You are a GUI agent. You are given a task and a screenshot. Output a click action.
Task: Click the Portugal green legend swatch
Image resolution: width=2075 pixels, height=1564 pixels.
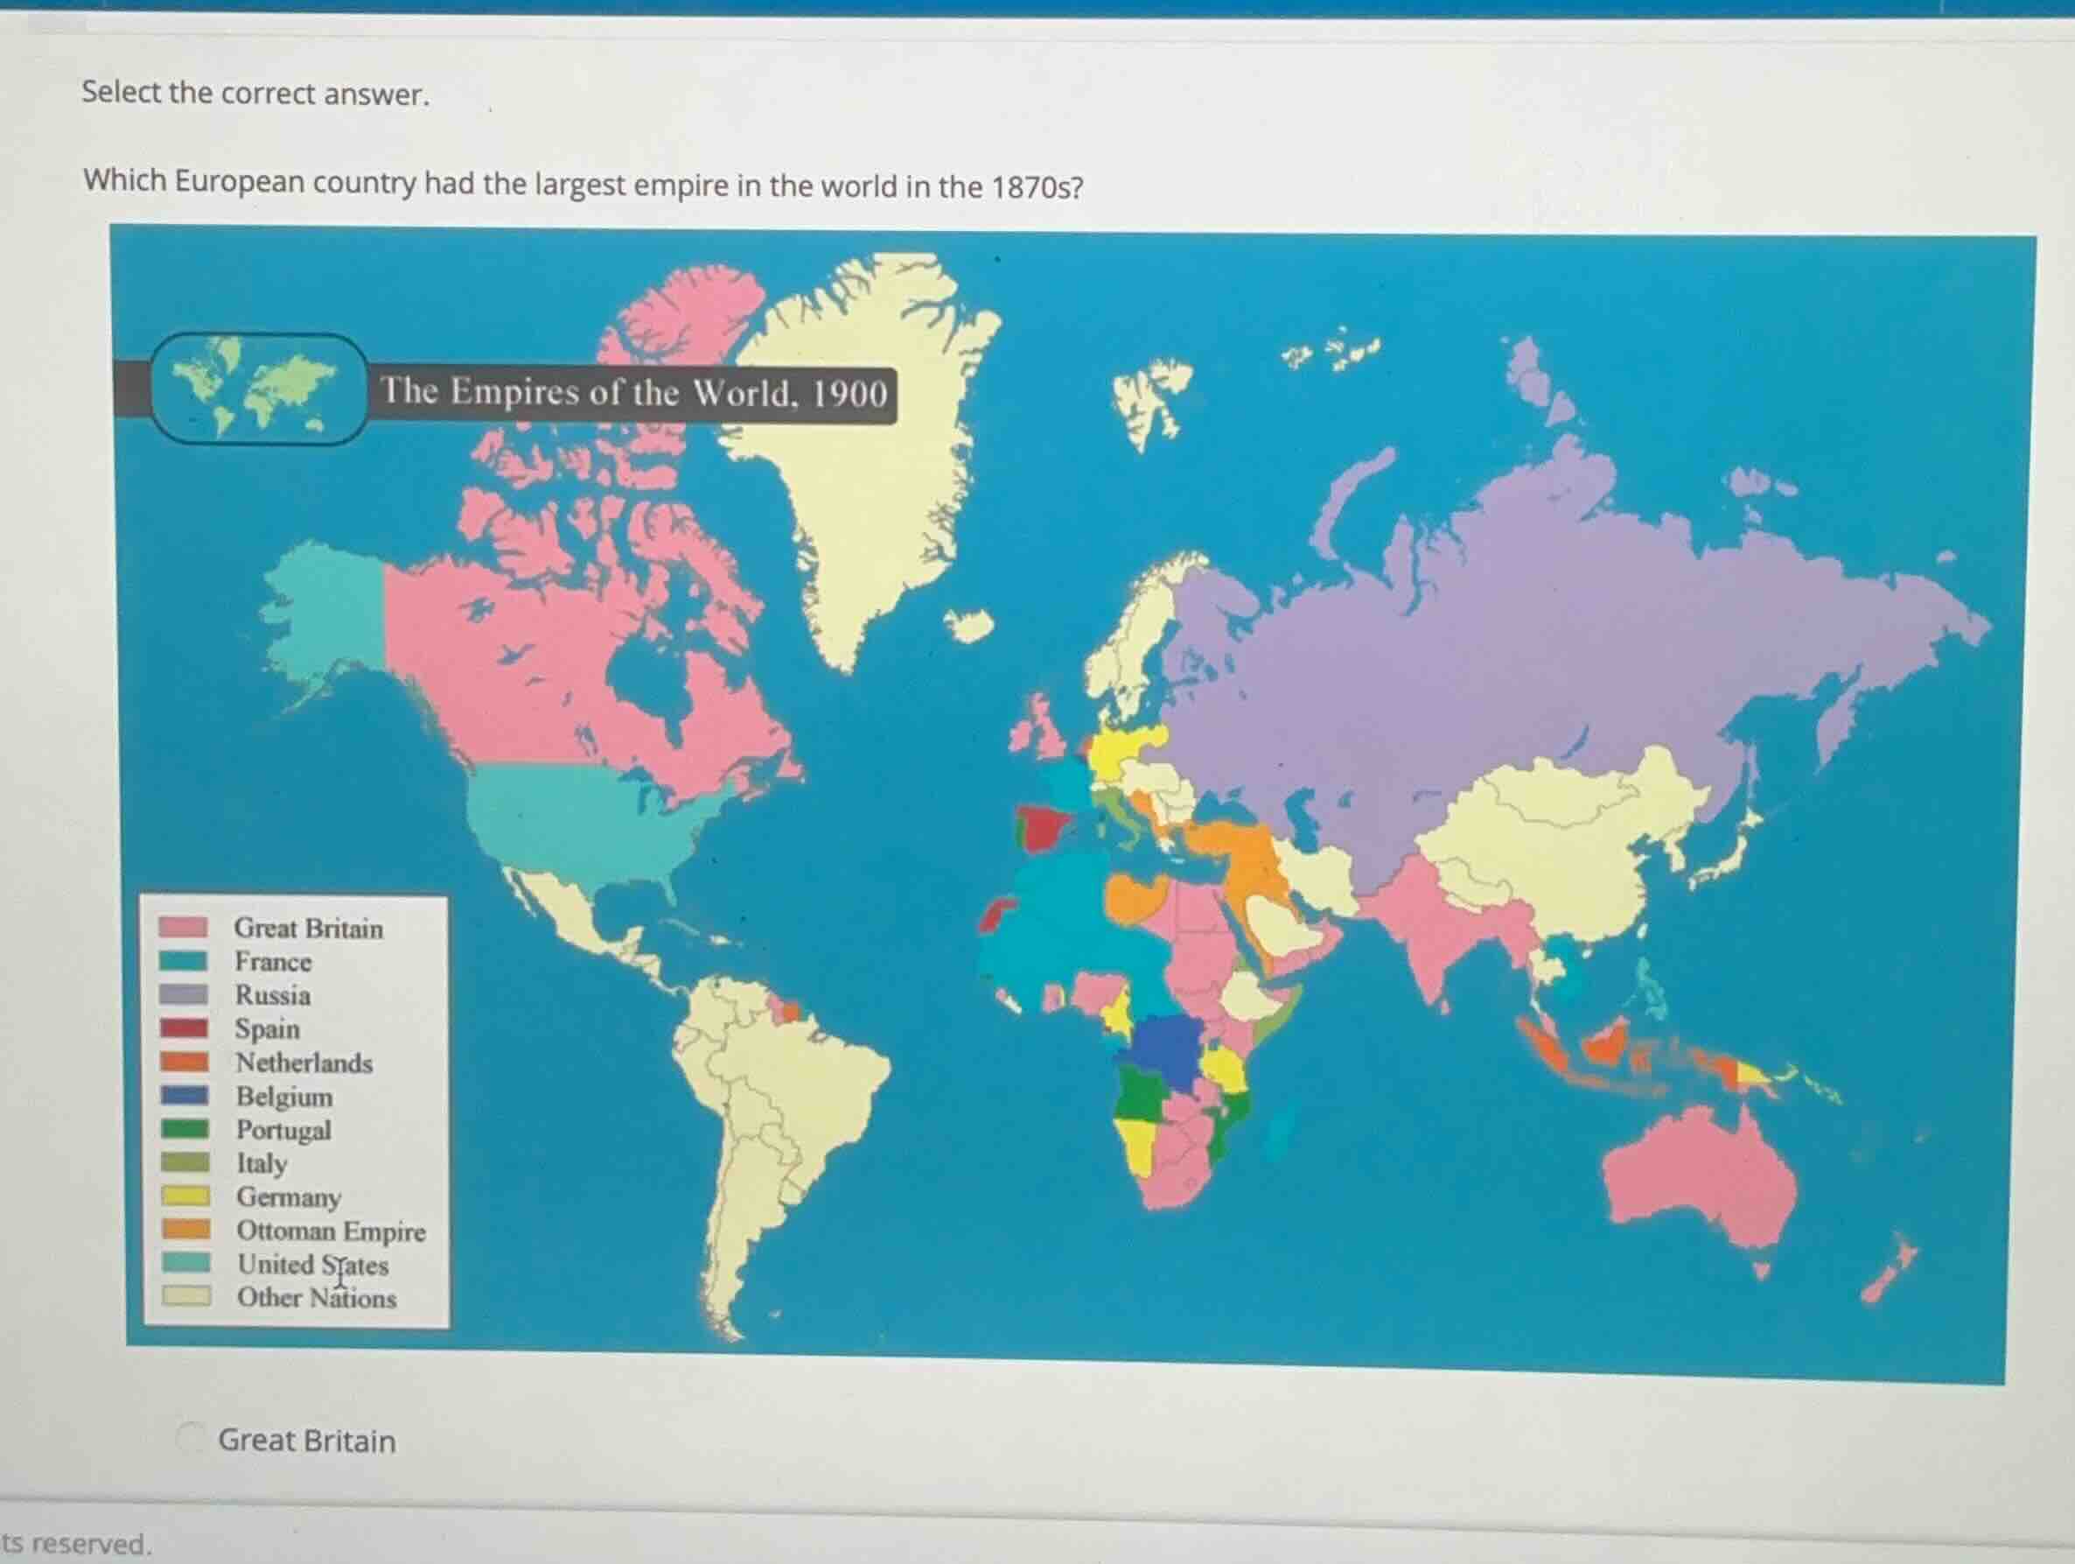coord(185,1128)
